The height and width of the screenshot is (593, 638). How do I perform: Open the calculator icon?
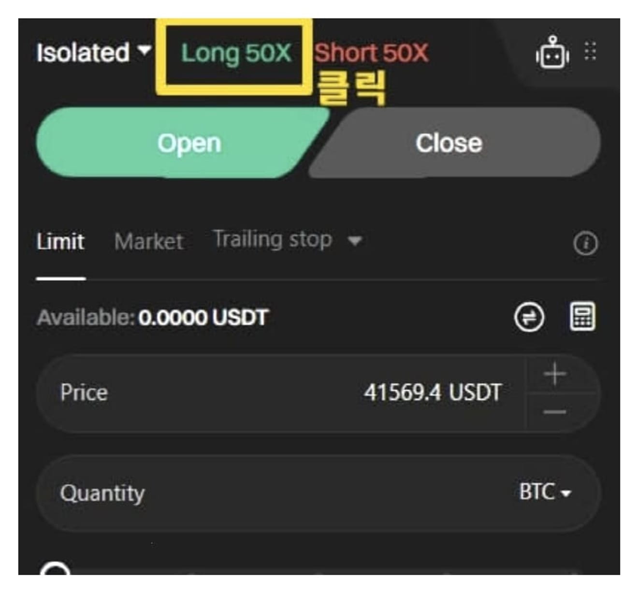(582, 317)
